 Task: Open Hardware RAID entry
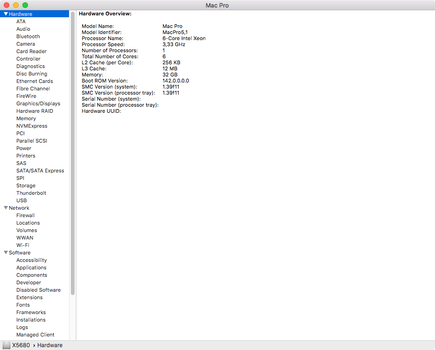35,111
